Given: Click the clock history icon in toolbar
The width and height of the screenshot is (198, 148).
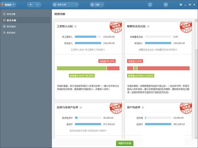Looking at the screenshot, I should point(165,5).
